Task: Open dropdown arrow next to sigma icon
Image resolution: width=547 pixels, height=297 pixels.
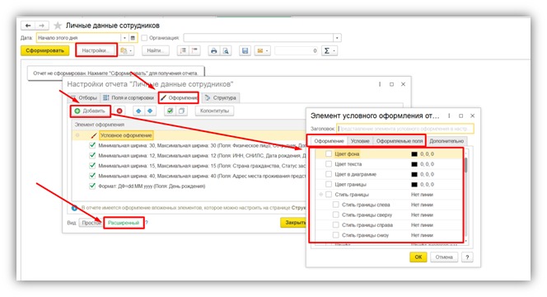Action: (334, 50)
